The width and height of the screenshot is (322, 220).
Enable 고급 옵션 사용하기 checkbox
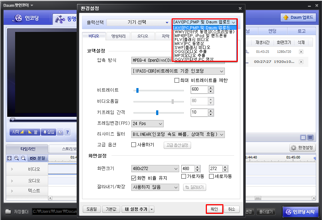click(134, 145)
